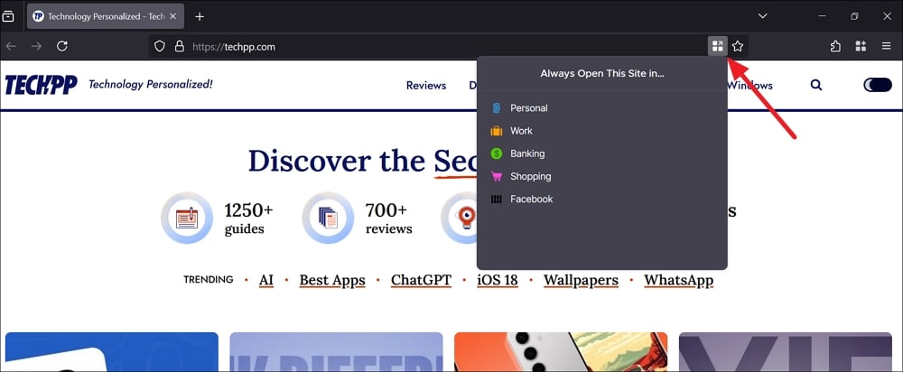The width and height of the screenshot is (903, 372).
Task: Open the lavender article thumbnail
Action: [336, 352]
